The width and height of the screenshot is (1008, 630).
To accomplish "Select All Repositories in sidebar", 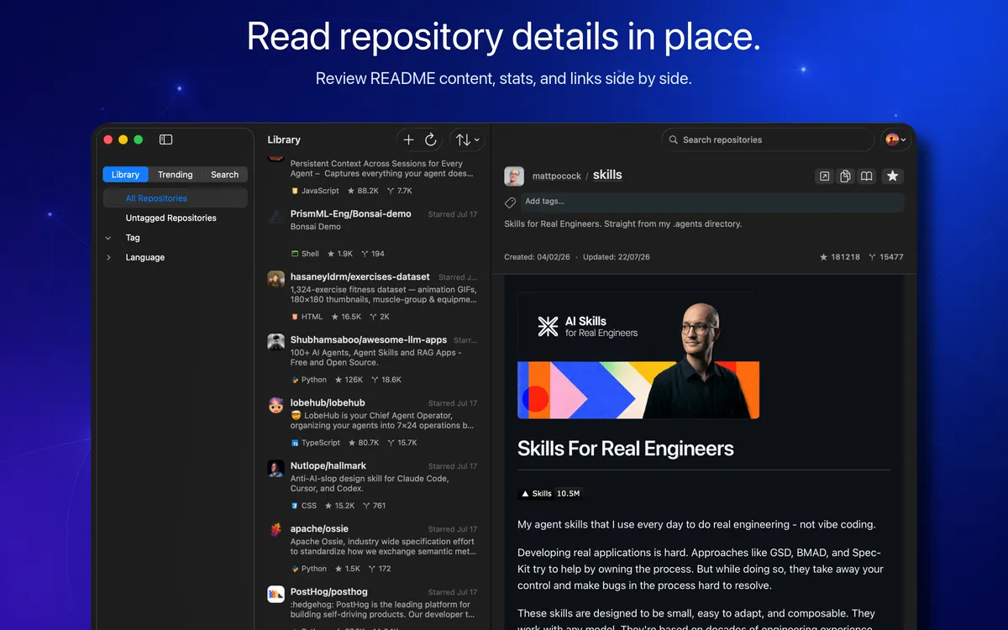I will click(175, 198).
